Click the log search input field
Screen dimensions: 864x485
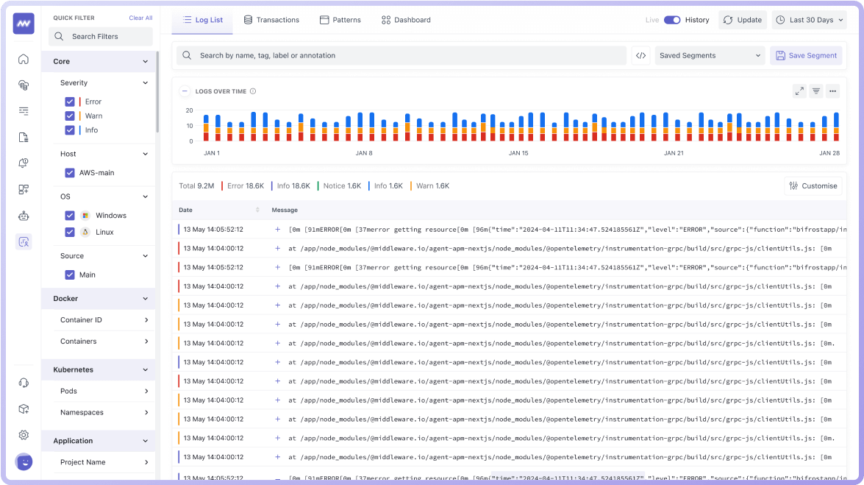(404, 55)
